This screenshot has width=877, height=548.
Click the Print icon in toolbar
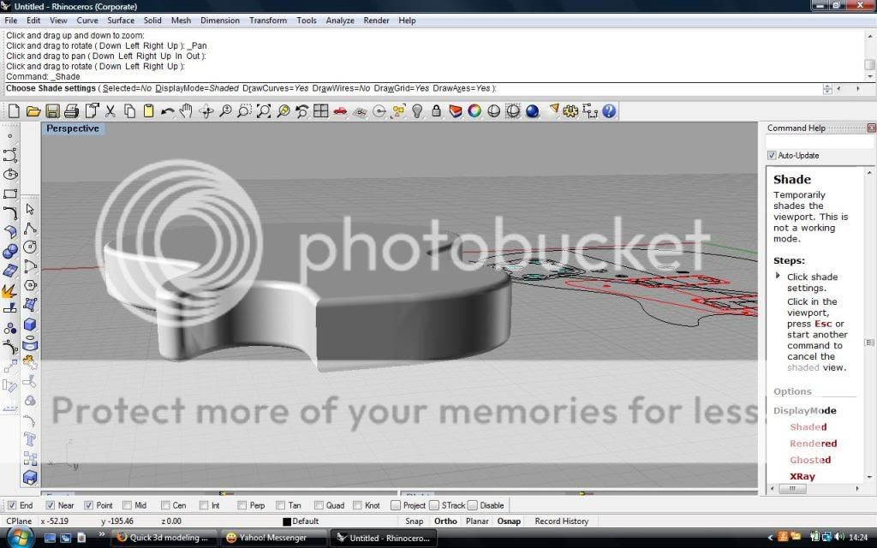[71, 111]
